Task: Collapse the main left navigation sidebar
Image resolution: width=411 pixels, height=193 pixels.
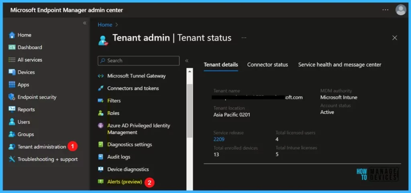Action: tap(85, 23)
